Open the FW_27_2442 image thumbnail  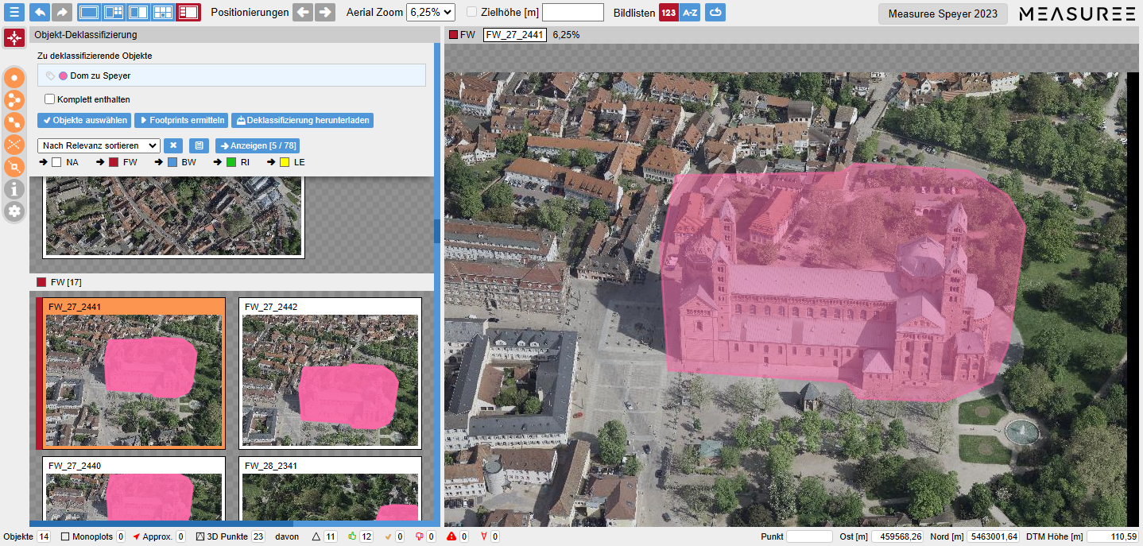pyautogui.click(x=330, y=372)
